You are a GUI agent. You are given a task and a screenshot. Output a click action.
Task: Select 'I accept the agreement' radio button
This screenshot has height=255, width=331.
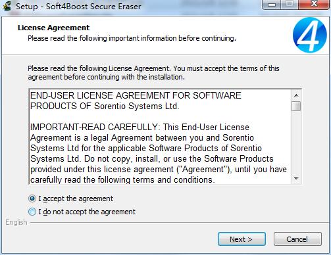click(x=32, y=198)
